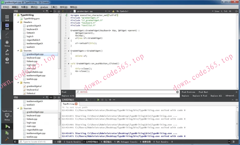Open the Welcome mode grid icon

7,18
